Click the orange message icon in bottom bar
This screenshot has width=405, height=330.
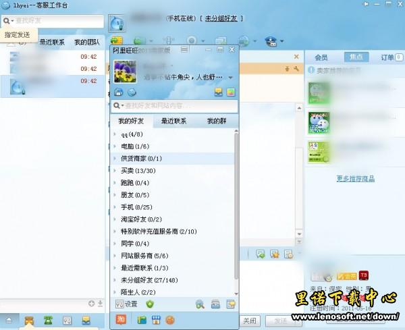tap(29, 321)
